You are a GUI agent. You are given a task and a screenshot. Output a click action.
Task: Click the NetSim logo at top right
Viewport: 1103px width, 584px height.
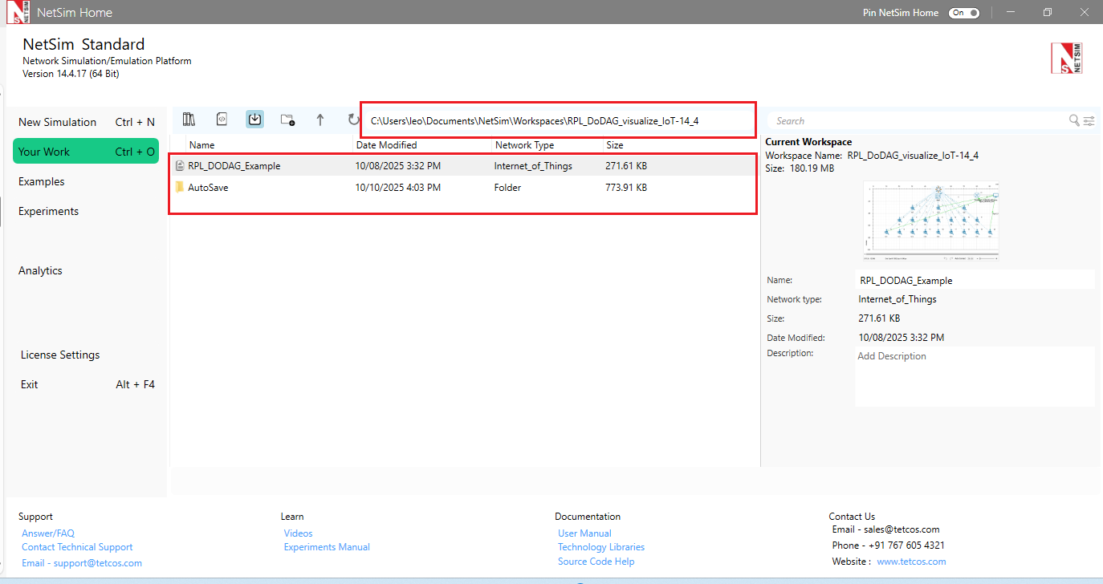click(x=1066, y=59)
